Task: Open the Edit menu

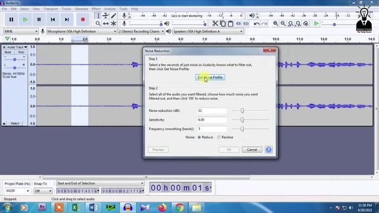Action: [14, 9]
